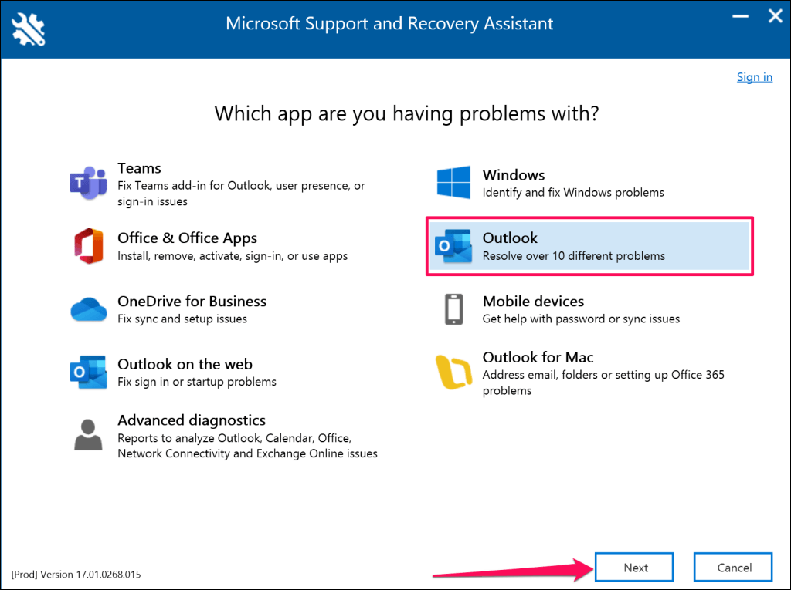Image resolution: width=791 pixels, height=590 pixels.
Task: Click the Windows logo icon
Action: click(453, 182)
